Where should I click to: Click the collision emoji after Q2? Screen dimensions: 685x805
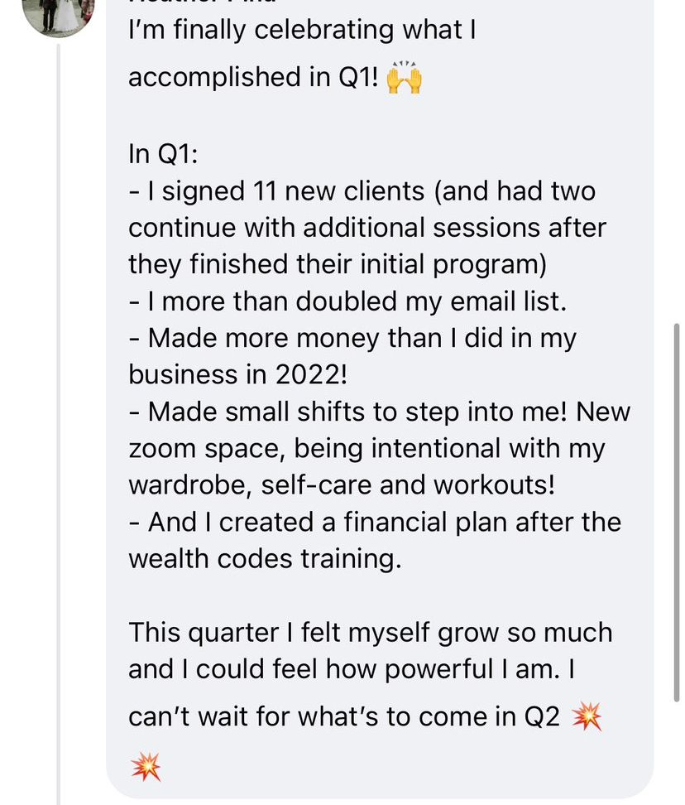(587, 716)
